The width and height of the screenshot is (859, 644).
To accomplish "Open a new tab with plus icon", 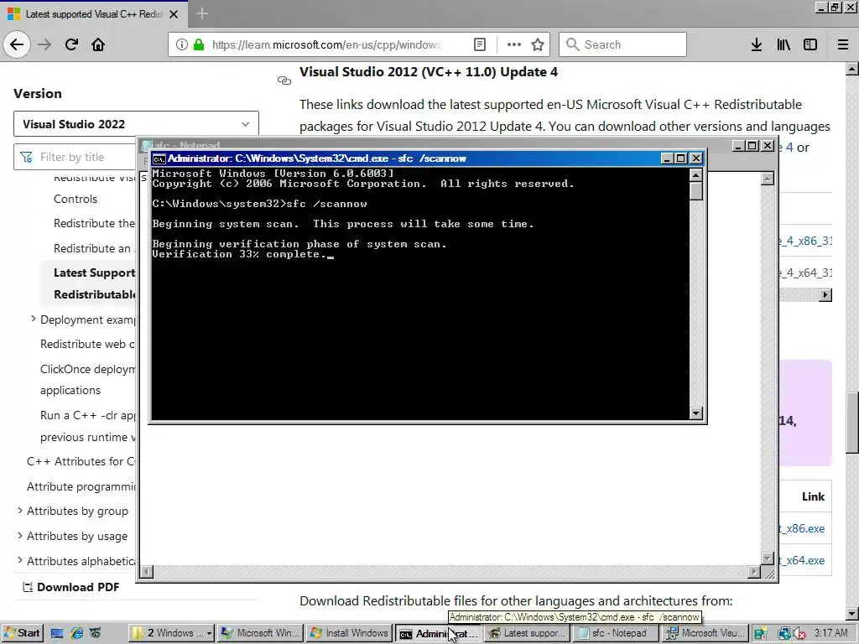I will point(201,13).
